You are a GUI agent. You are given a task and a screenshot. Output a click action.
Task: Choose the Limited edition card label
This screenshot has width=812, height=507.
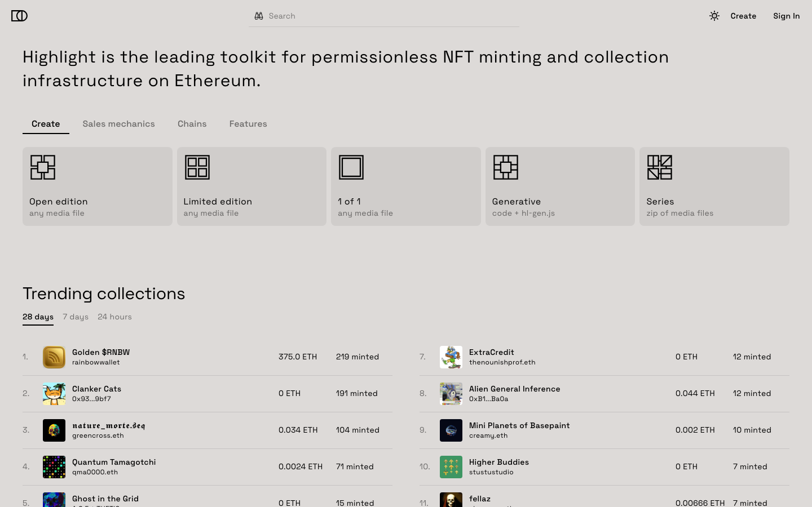(218, 202)
